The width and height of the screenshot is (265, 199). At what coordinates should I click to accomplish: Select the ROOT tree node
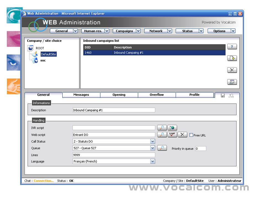coord(40,48)
